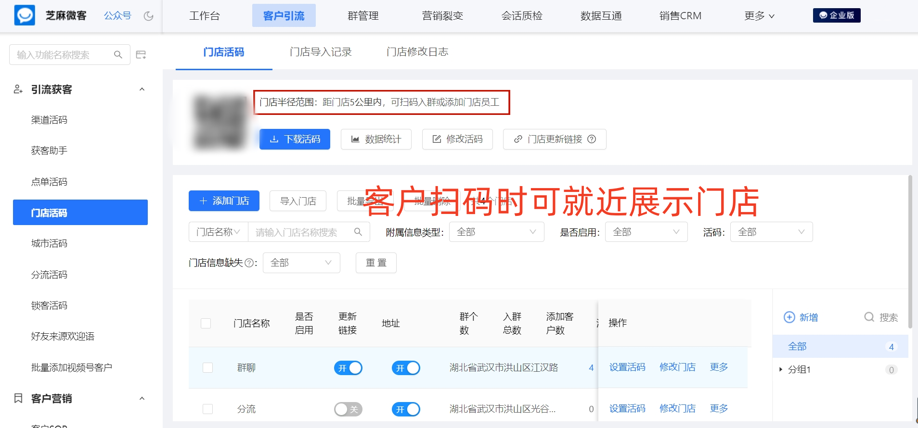Open the 门店名称 search-type dropdown
The height and width of the screenshot is (428, 918).
[x=218, y=232]
